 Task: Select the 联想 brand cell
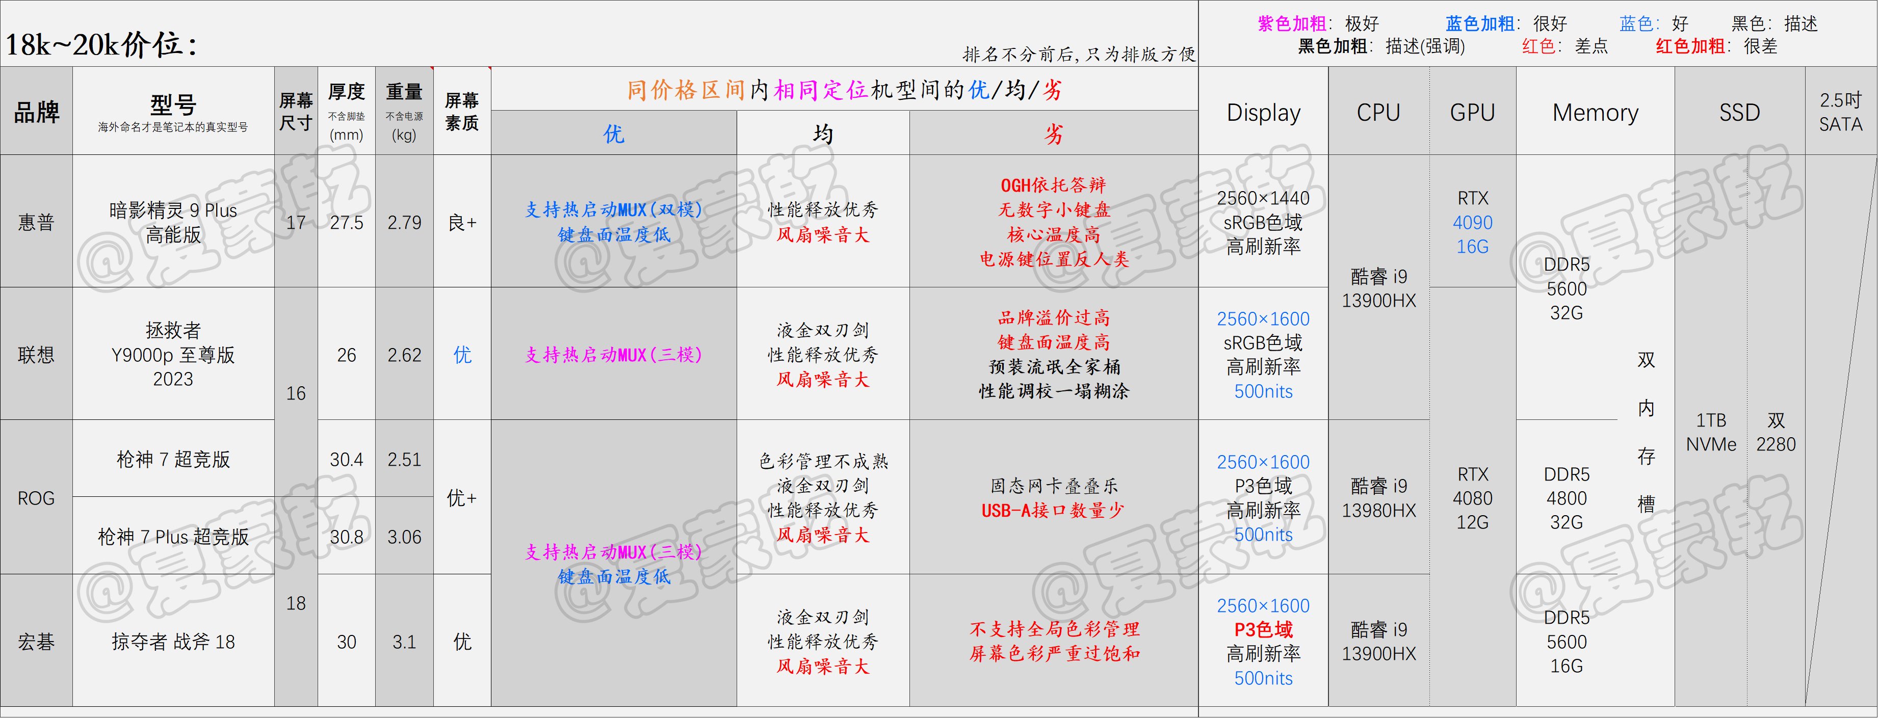coord(37,354)
